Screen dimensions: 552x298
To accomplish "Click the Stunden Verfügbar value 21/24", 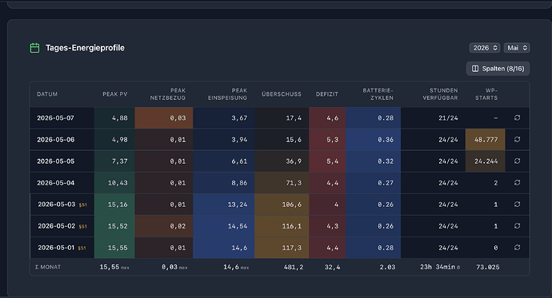I will tap(448, 118).
